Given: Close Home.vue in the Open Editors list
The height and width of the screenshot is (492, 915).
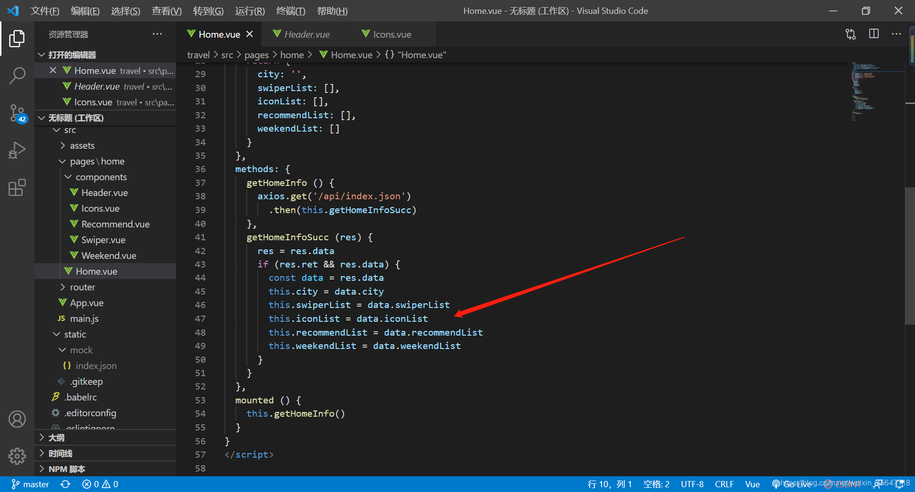Looking at the screenshot, I should pyautogui.click(x=53, y=71).
